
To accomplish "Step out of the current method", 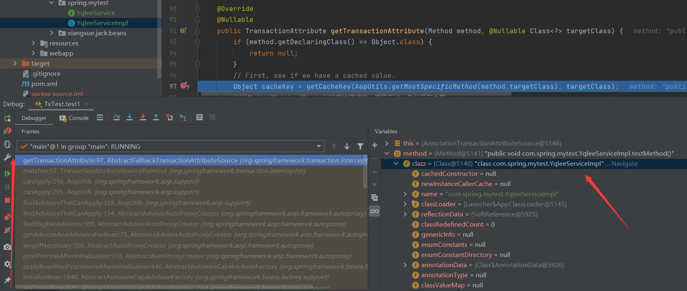I will tap(156, 118).
